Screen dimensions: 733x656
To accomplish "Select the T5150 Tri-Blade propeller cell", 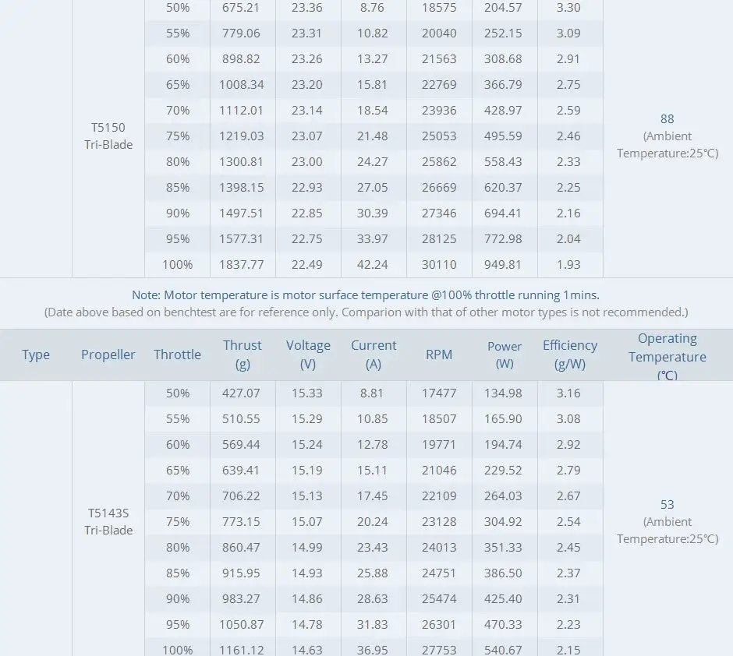I will [108, 136].
